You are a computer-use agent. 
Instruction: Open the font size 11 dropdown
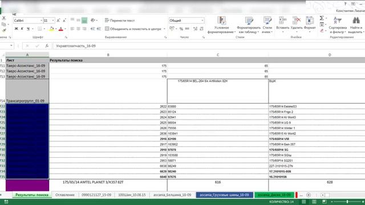53,20
